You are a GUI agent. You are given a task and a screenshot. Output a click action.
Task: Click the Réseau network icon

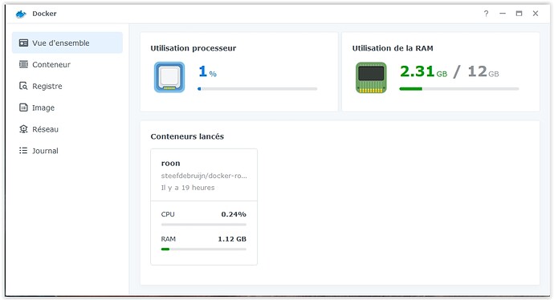pos(23,129)
